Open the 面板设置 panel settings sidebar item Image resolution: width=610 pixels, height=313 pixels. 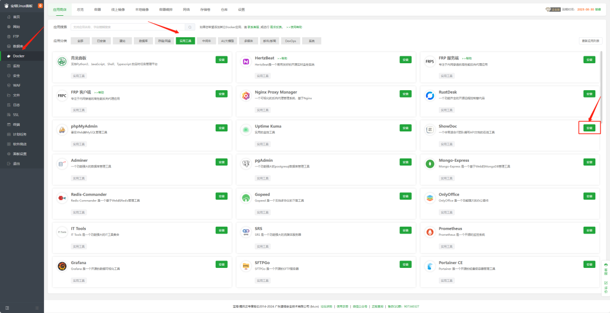pos(22,154)
